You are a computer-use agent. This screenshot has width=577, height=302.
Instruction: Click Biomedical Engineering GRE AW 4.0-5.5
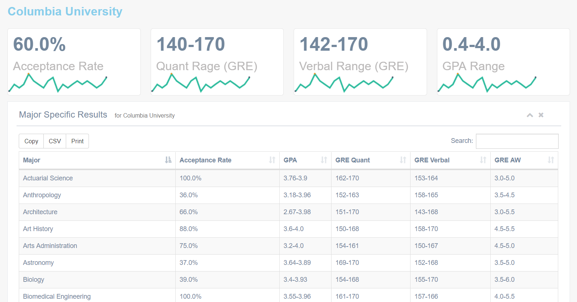pyautogui.click(x=504, y=296)
